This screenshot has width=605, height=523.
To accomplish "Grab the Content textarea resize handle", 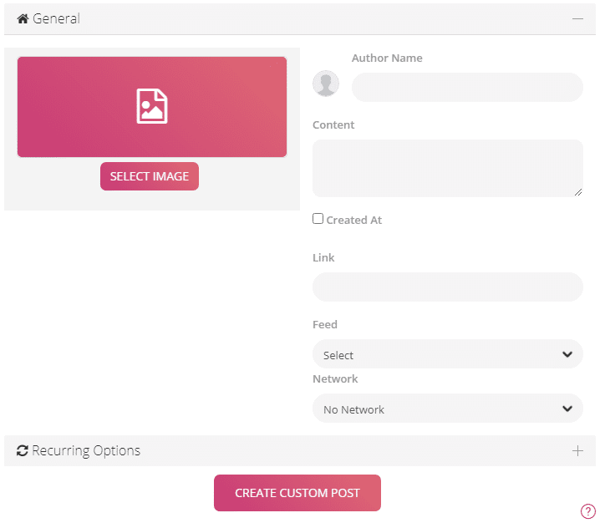I will [578, 192].
